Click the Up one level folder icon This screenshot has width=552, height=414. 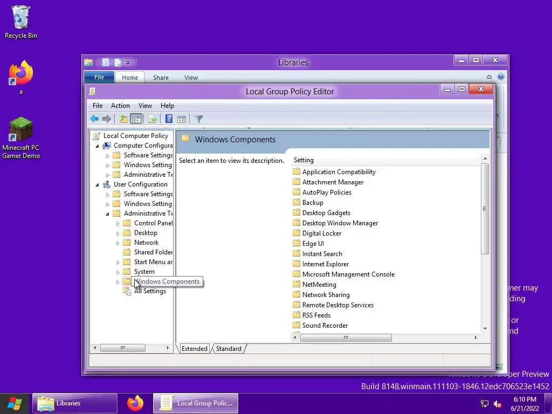tap(123, 119)
